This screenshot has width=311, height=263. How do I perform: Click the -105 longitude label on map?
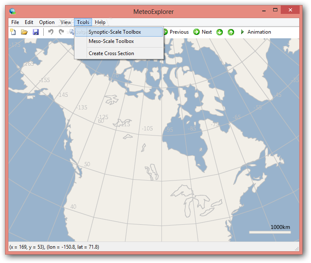(147, 128)
